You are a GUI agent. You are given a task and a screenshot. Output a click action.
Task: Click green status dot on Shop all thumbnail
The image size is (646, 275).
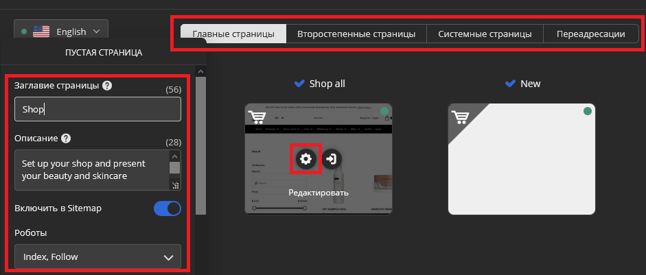pos(384,111)
